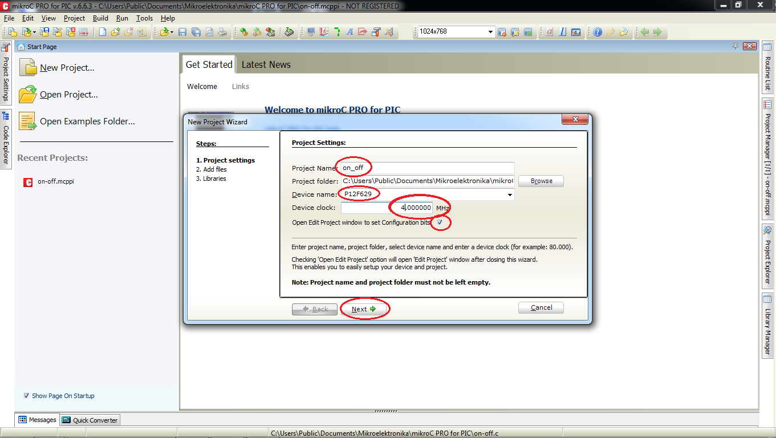The height and width of the screenshot is (438, 776).
Task: Toggle Open Edit Project window checkbox
Action: [440, 222]
